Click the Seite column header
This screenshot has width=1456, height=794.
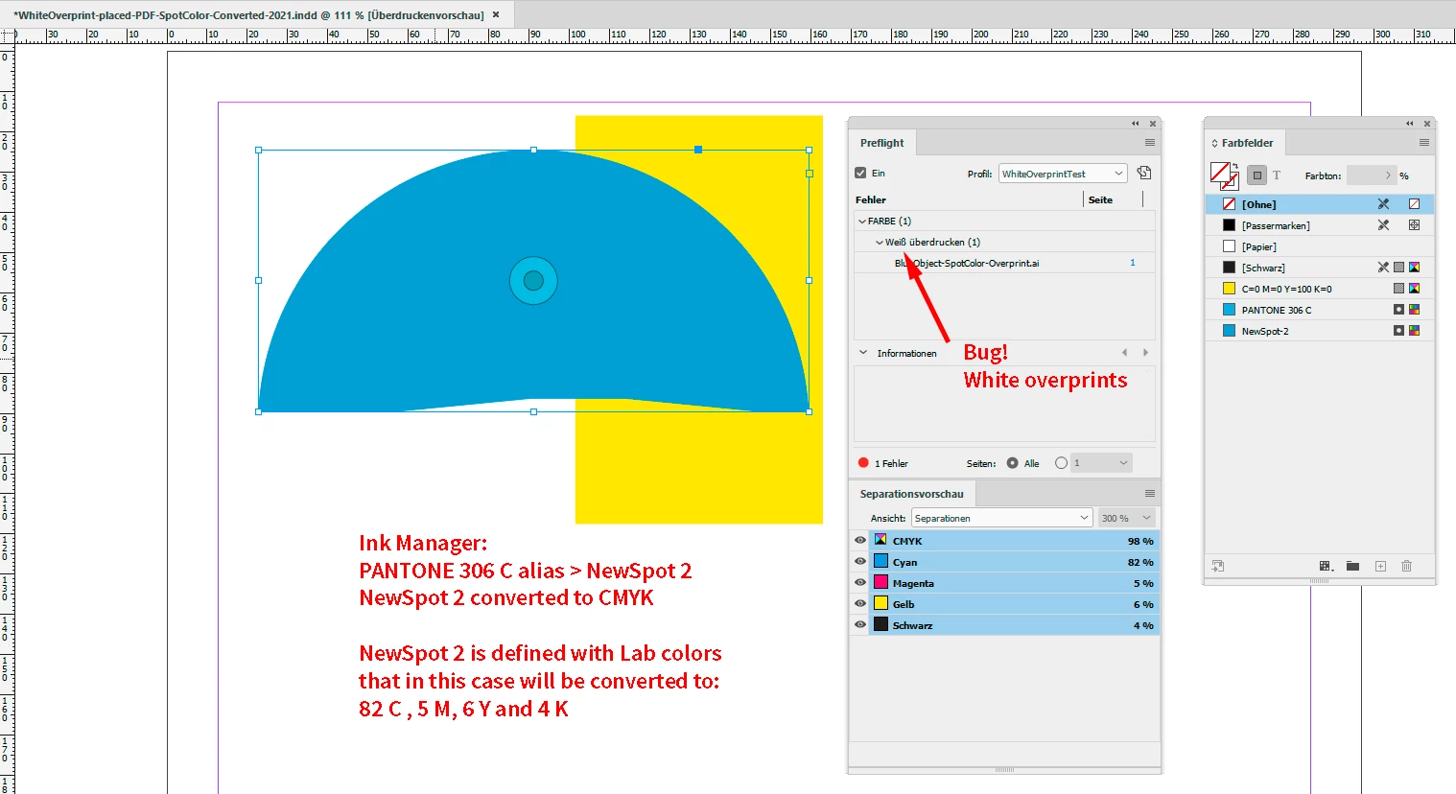click(1100, 200)
